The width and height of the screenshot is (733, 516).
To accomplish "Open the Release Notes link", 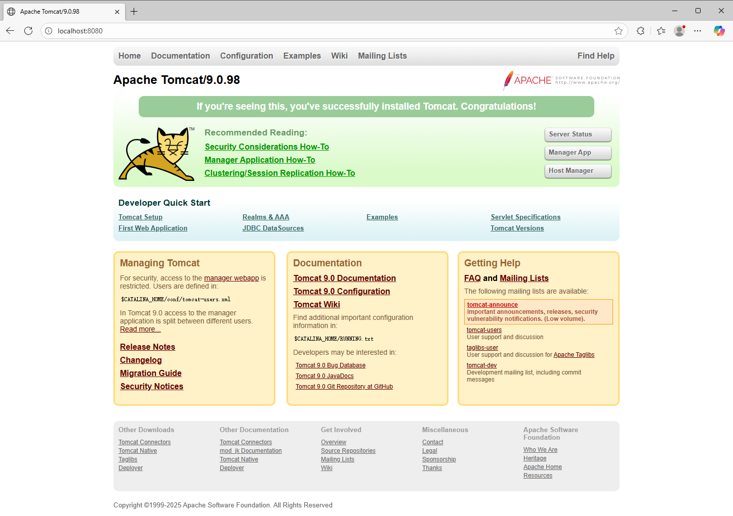I will point(147,347).
